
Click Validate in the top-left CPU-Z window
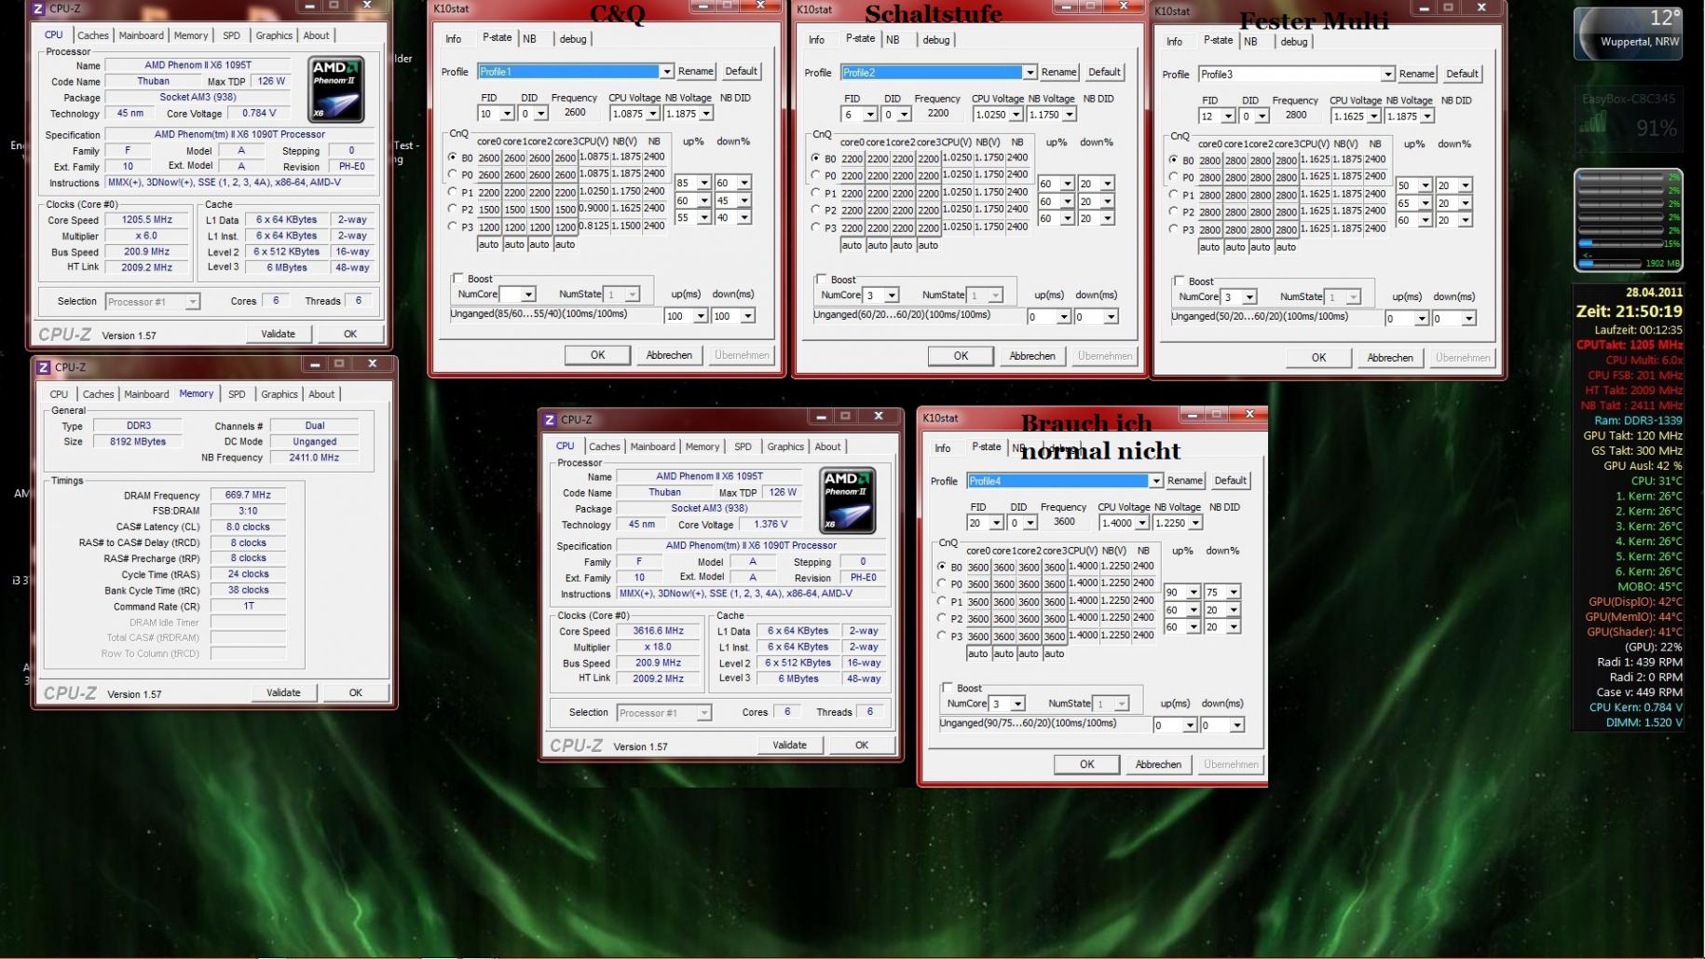[x=279, y=334]
